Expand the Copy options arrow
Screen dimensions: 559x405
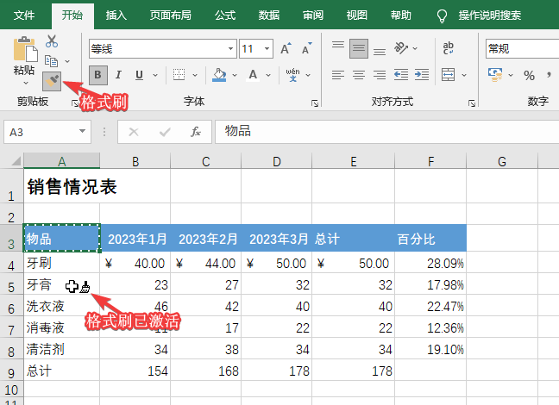point(67,61)
